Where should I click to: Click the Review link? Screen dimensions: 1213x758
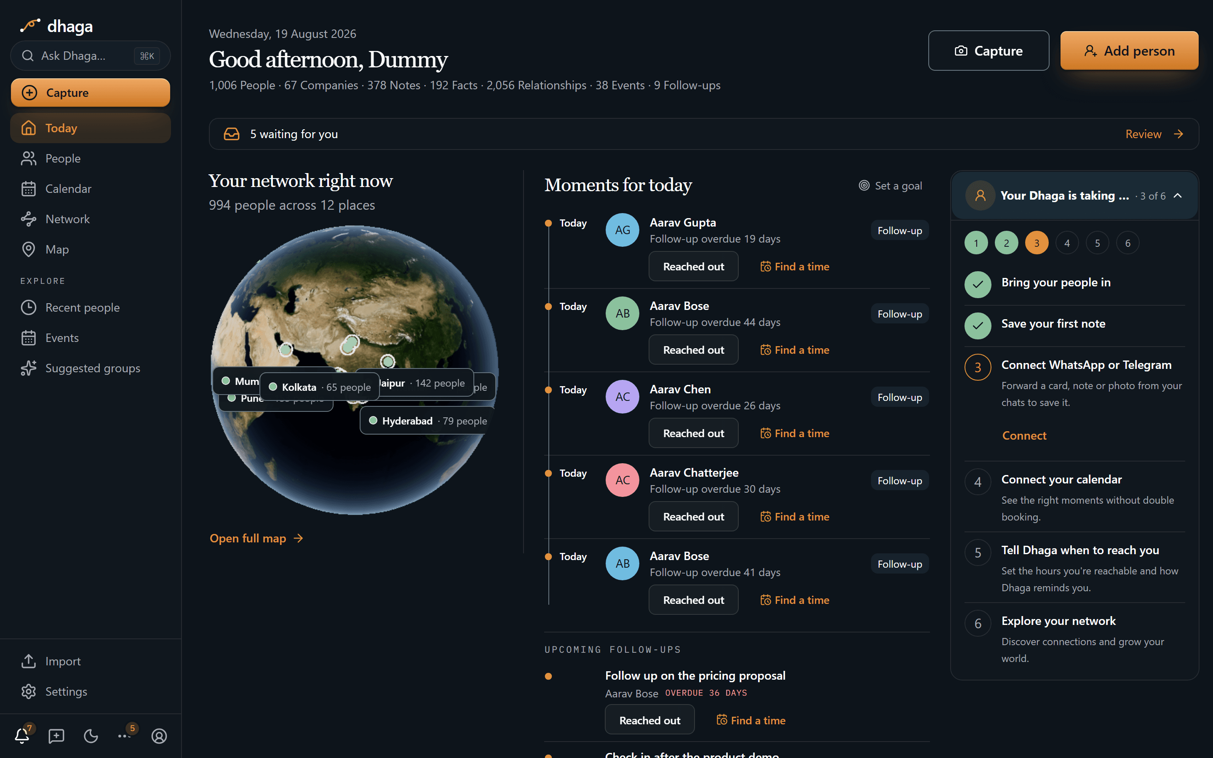pyautogui.click(x=1154, y=134)
